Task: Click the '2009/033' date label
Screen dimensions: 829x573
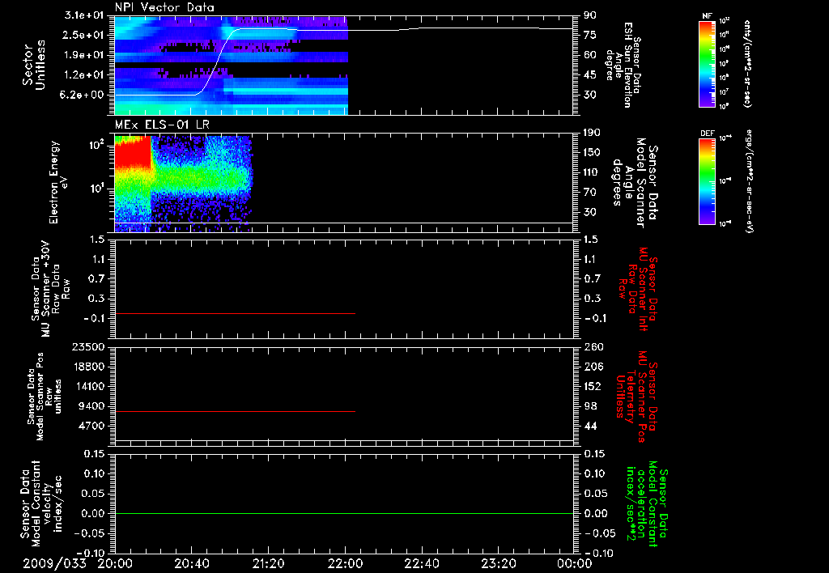Action: (x=54, y=563)
